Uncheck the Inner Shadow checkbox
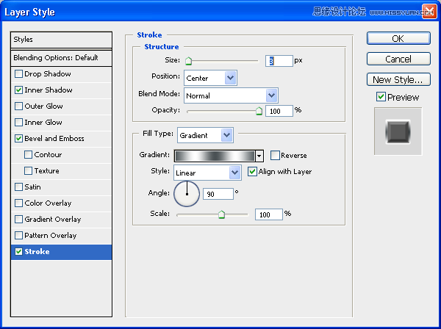Viewport: 441px width, 329px height. (x=18, y=90)
